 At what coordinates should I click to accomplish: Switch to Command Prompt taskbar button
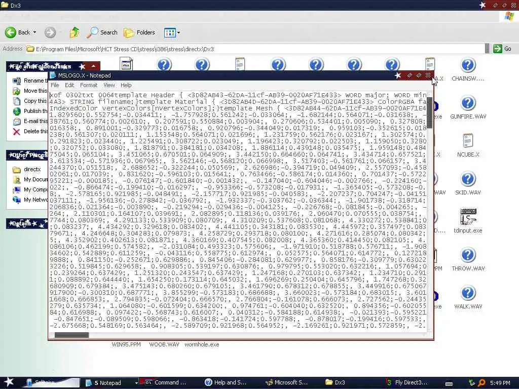coord(166,383)
